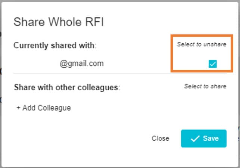Click the Share with other colleagues heading
The height and width of the screenshot is (168, 240).
coord(67,88)
